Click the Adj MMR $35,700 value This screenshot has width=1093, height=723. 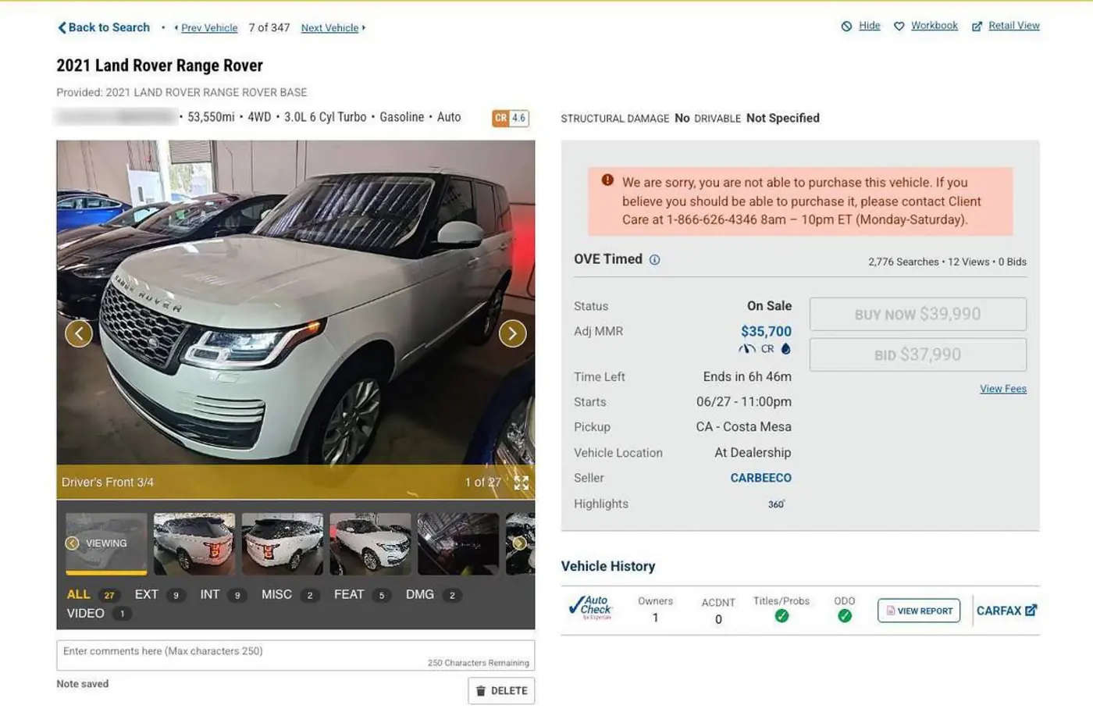pos(766,332)
